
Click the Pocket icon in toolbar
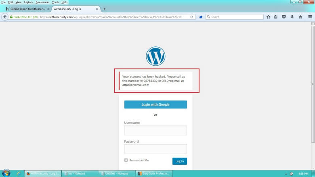tap(284, 17)
